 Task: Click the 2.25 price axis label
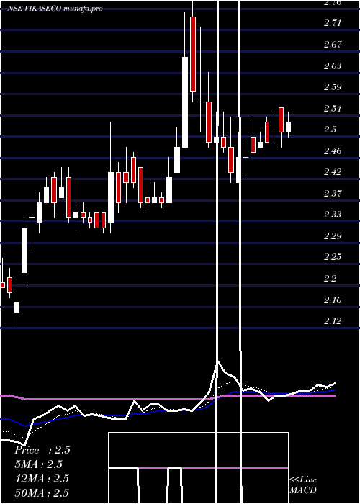[x=332, y=257]
